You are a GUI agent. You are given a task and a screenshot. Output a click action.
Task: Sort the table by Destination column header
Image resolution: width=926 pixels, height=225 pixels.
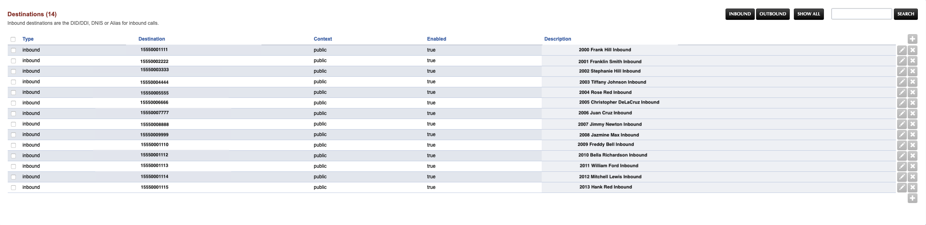[152, 39]
